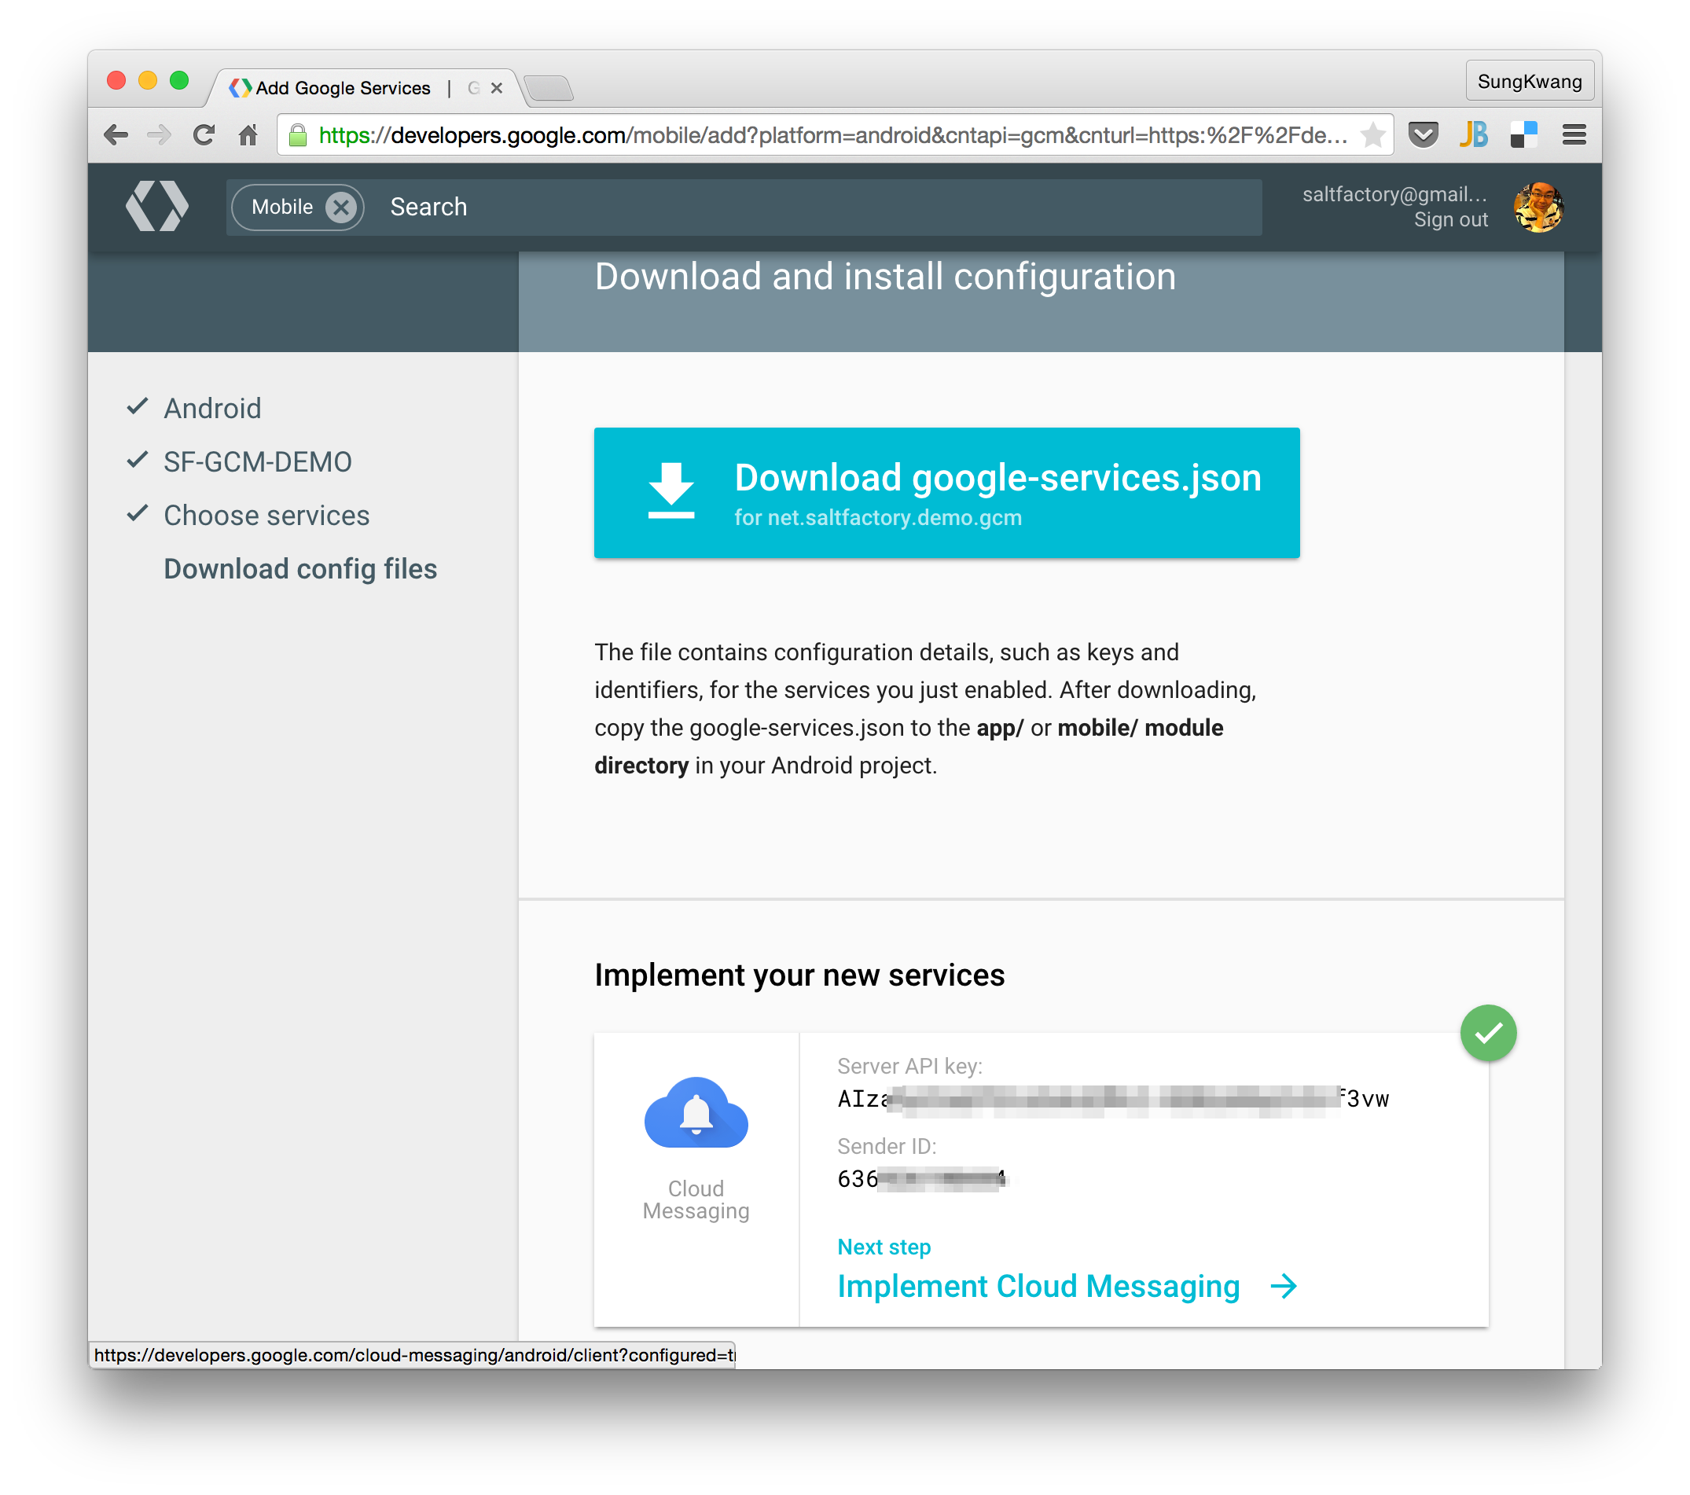Remove the Mobile search filter chip

340,207
